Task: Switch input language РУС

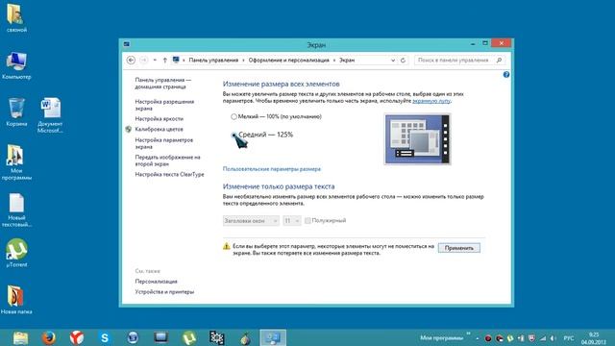Action: (569, 338)
